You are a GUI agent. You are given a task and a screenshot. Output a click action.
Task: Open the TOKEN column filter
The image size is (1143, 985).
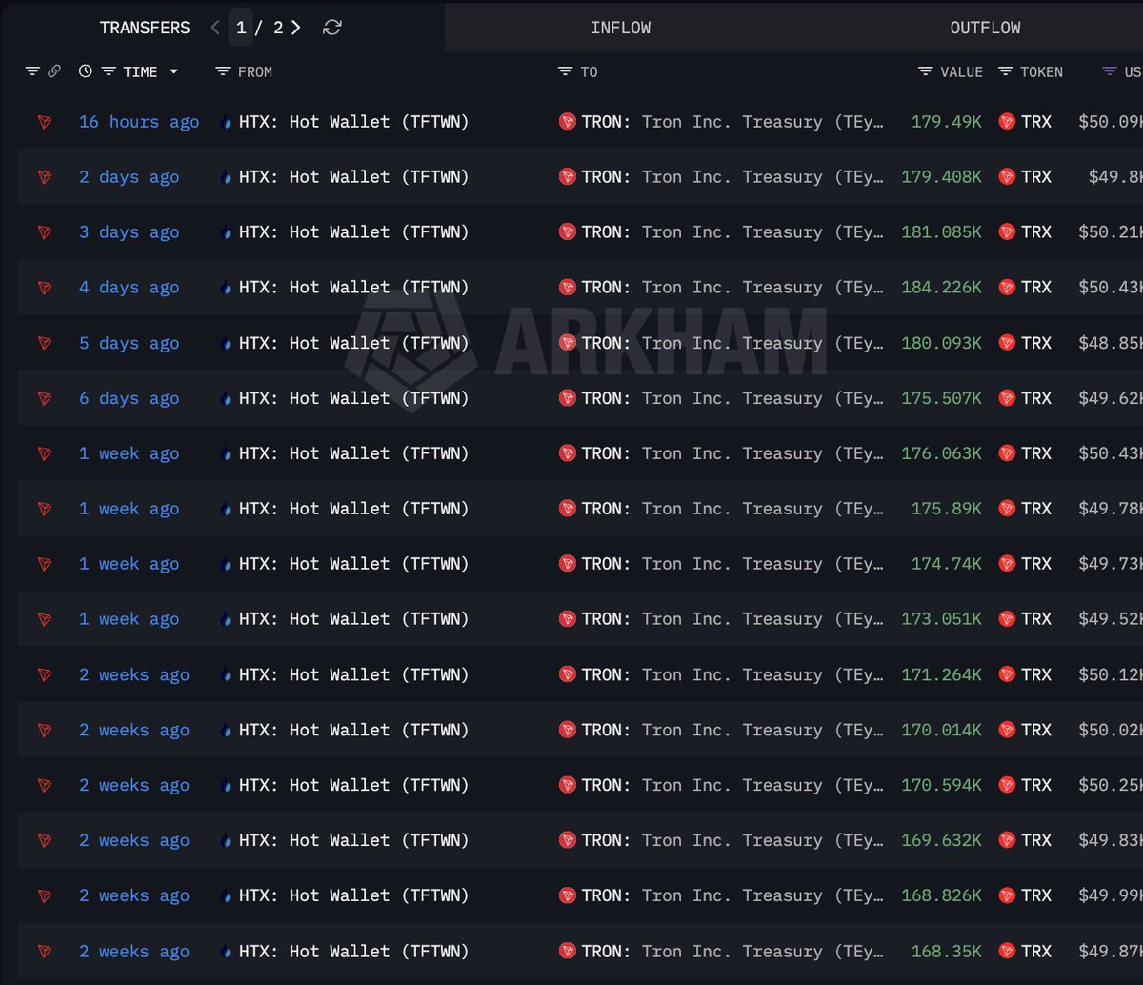1005,71
